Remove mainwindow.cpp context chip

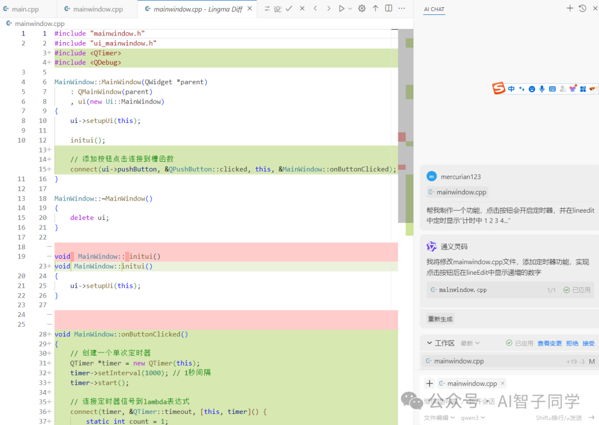click(x=502, y=383)
